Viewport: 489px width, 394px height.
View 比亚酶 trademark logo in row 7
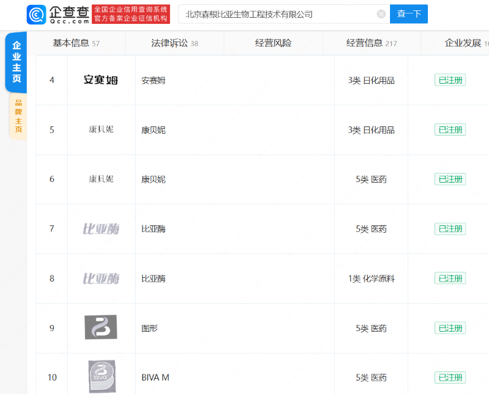click(101, 229)
